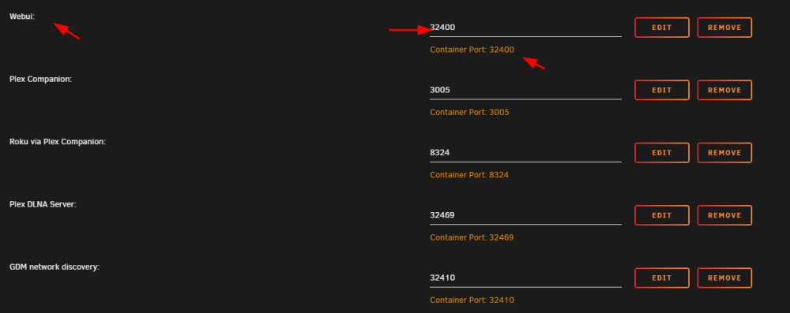790x313 pixels.
Task: Edit the Plex DLNA Server port
Action: click(x=661, y=215)
